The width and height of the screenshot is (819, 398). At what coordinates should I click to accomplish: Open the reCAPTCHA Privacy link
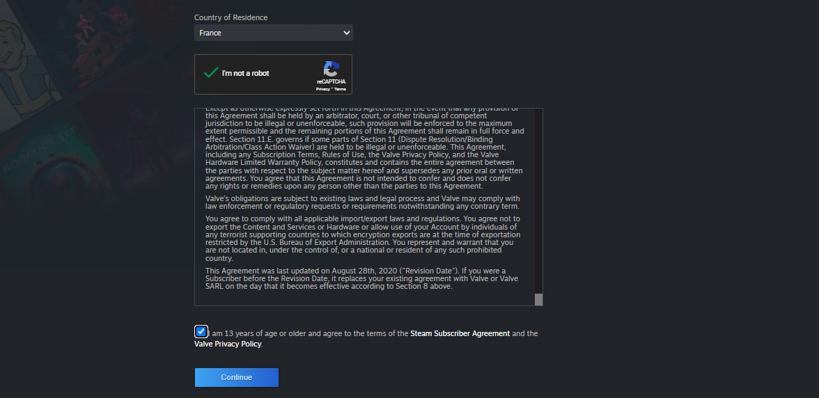322,89
